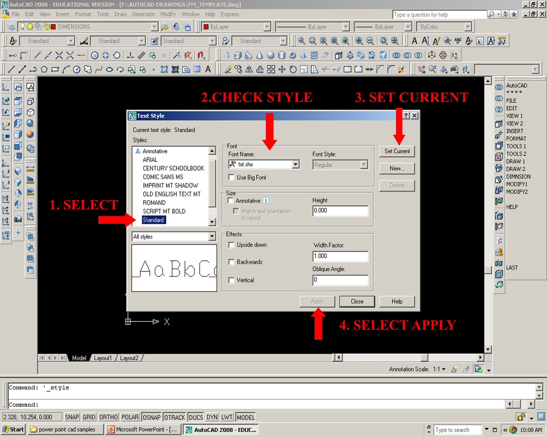Open DIMNSION in the screen menu

click(518, 176)
